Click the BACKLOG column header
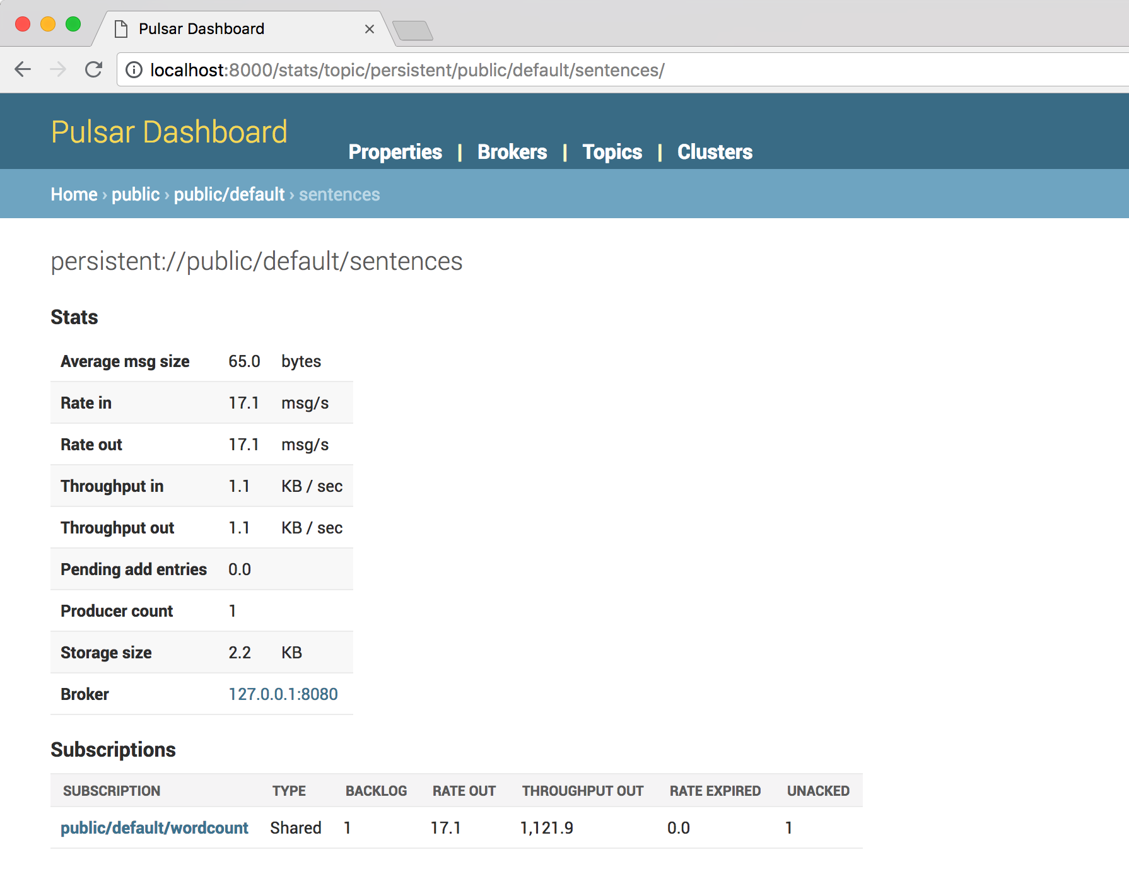The height and width of the screenshot is (874, 1129). pos(376,791)
